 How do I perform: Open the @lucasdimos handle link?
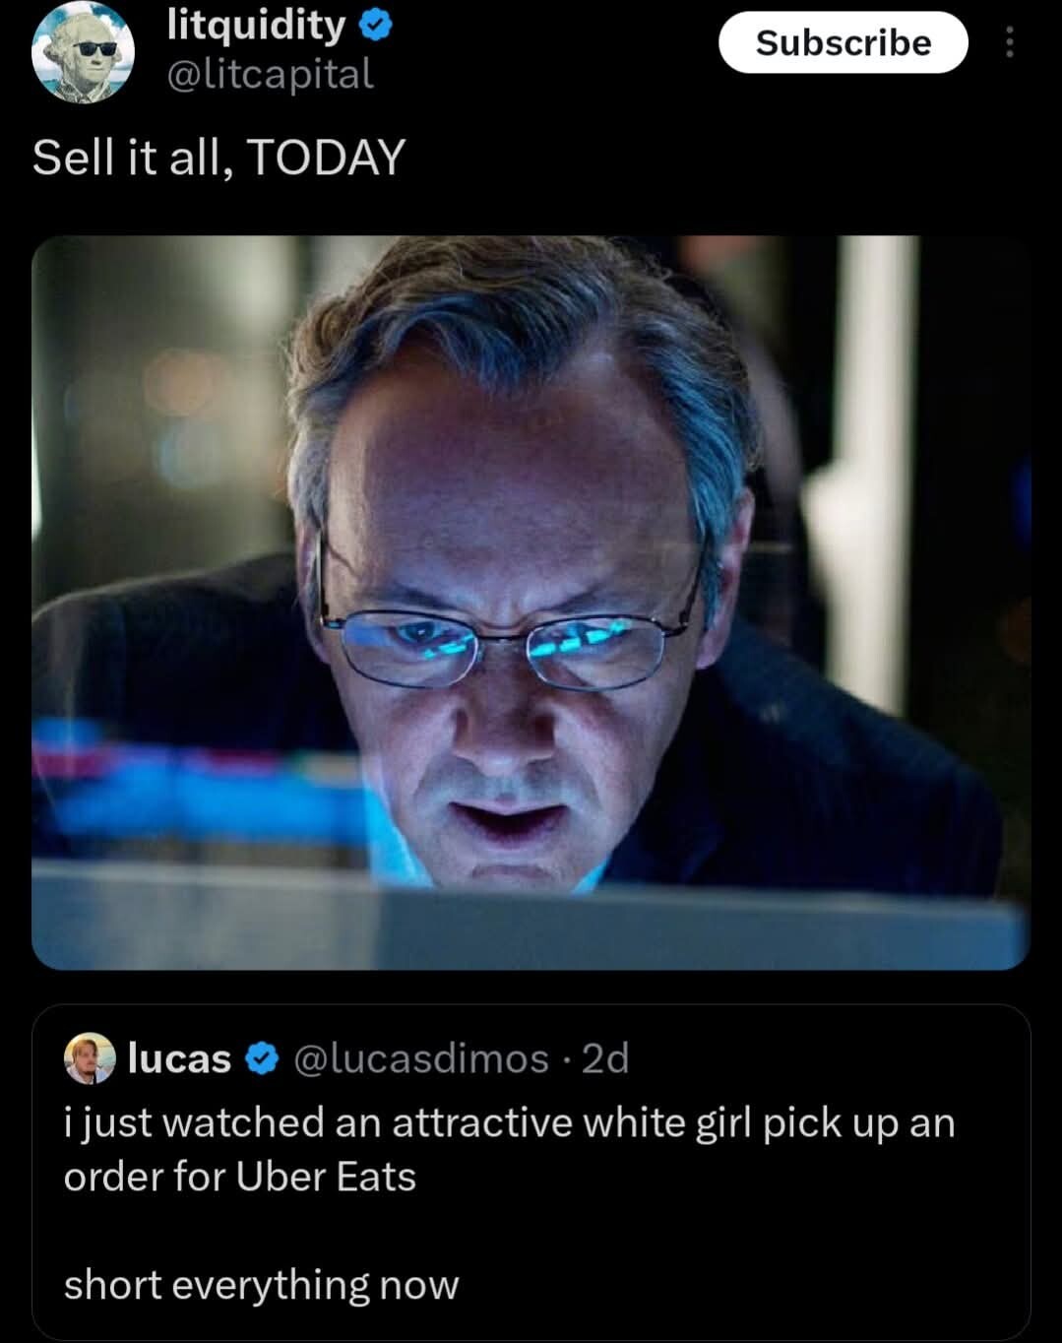(x=420, y=1058)
